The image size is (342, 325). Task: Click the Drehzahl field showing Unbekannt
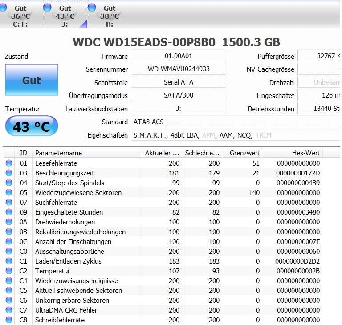pos(319,82)
